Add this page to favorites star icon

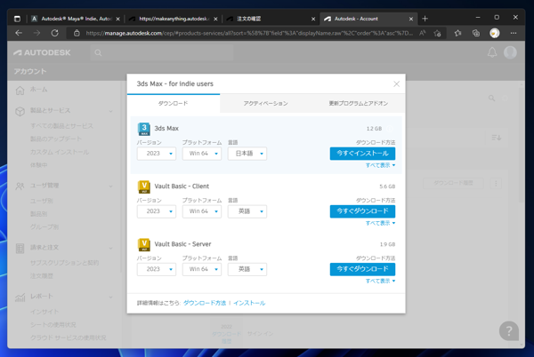[x=437, y=33]
